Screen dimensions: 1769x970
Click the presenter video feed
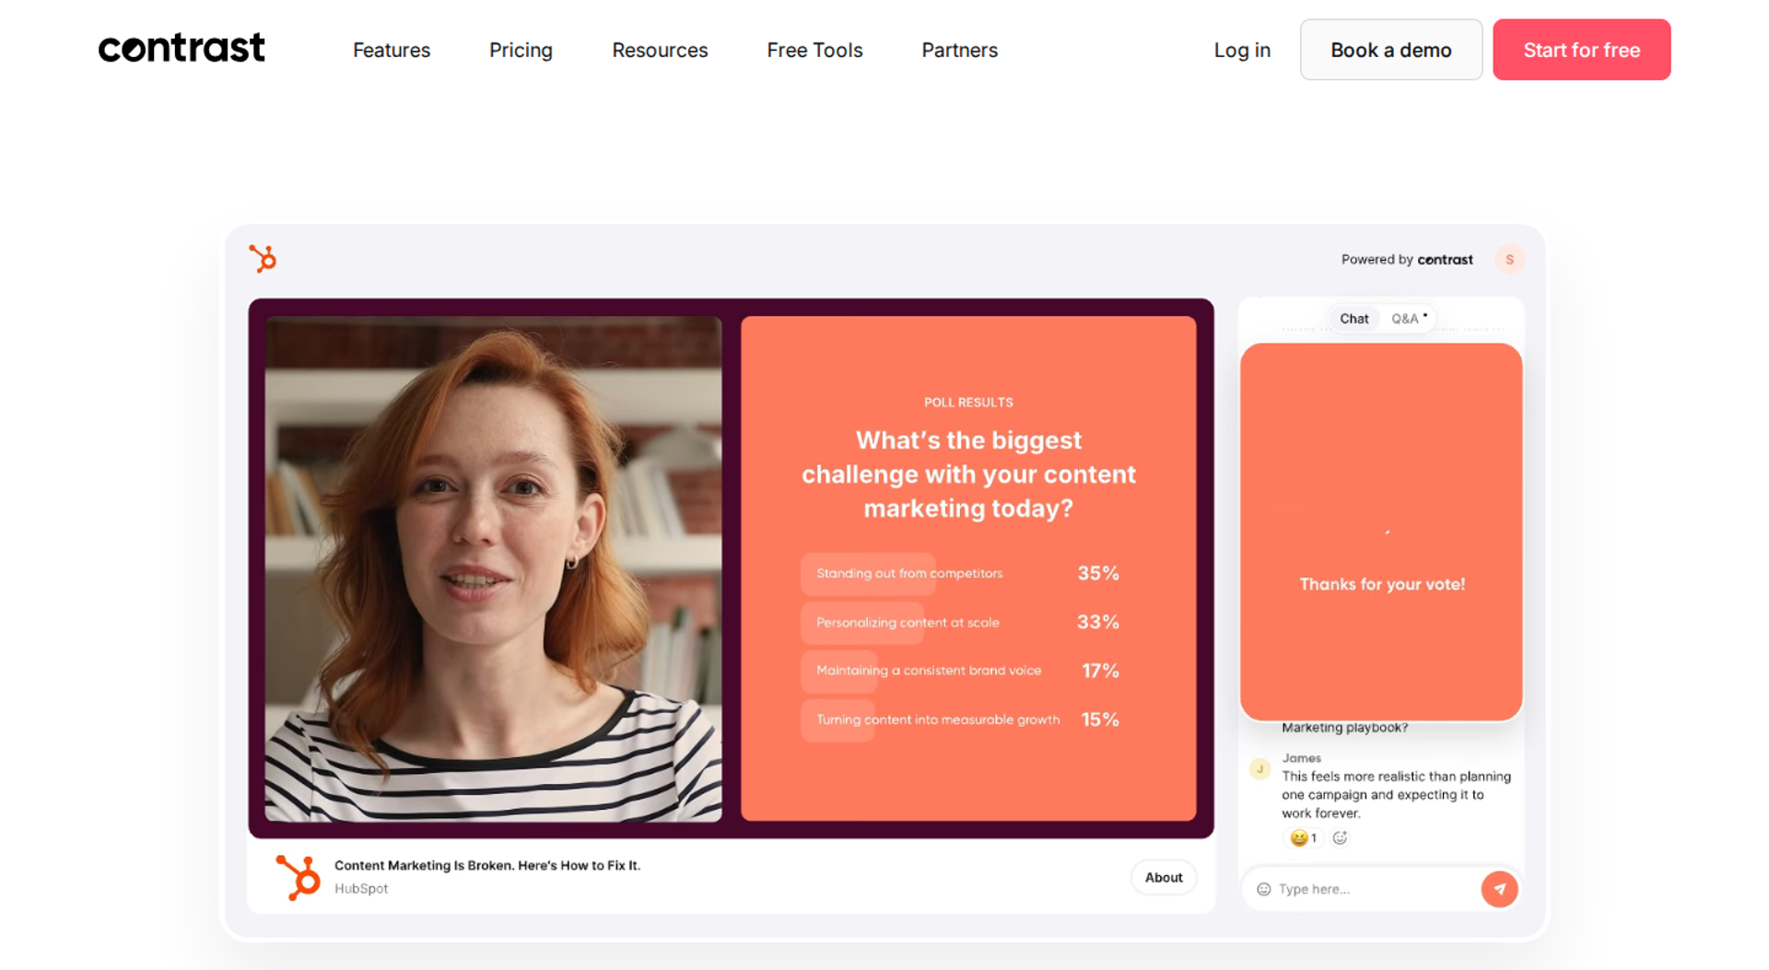[x=493, y=568]
